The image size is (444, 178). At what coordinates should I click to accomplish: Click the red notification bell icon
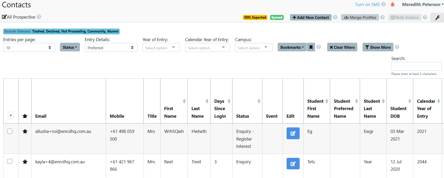pyautogui.click(x=392, y=4)
